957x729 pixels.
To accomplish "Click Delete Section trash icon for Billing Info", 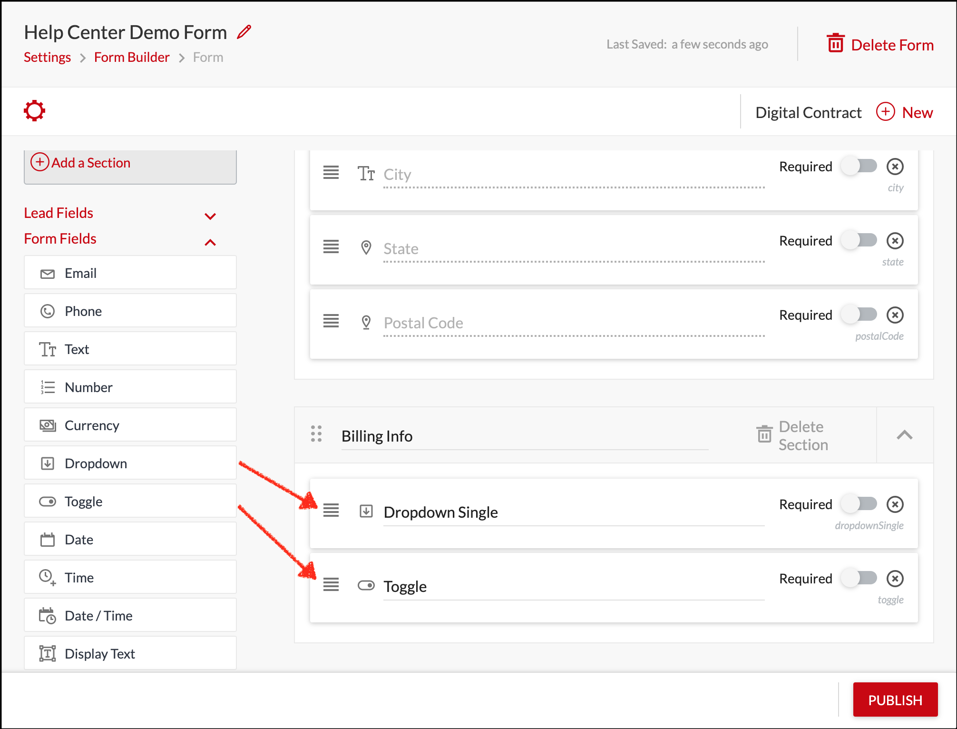I will point(764,433).
